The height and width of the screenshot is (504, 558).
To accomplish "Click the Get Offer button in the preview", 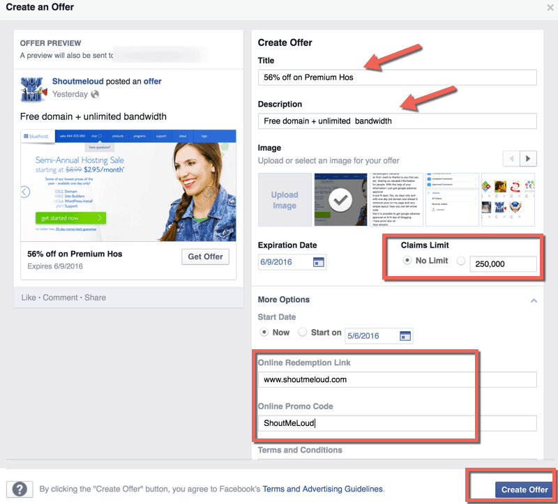I will 205,256.
